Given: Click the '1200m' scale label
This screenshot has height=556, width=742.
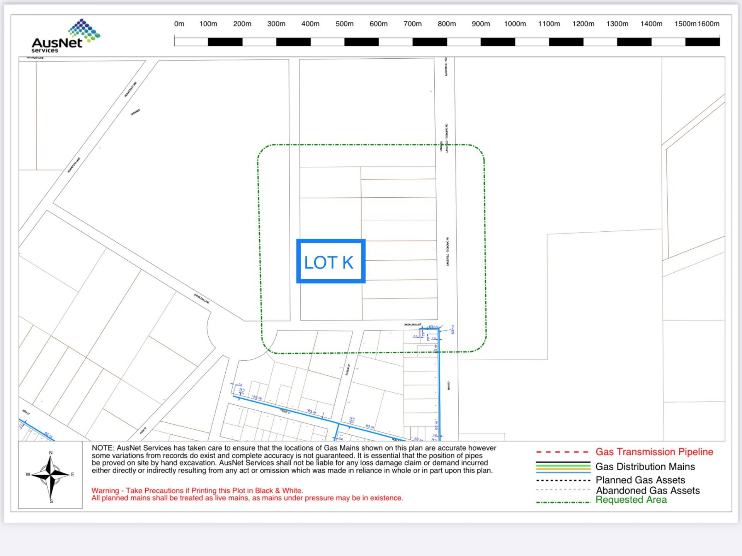Looking at the screenshot, I should coord(583,24).
